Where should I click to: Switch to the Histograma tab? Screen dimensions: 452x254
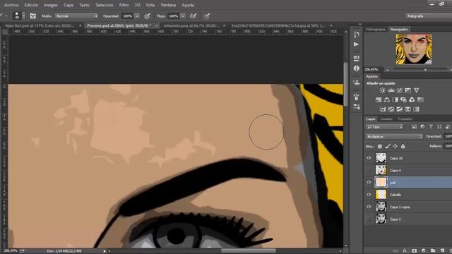point(375,30)
